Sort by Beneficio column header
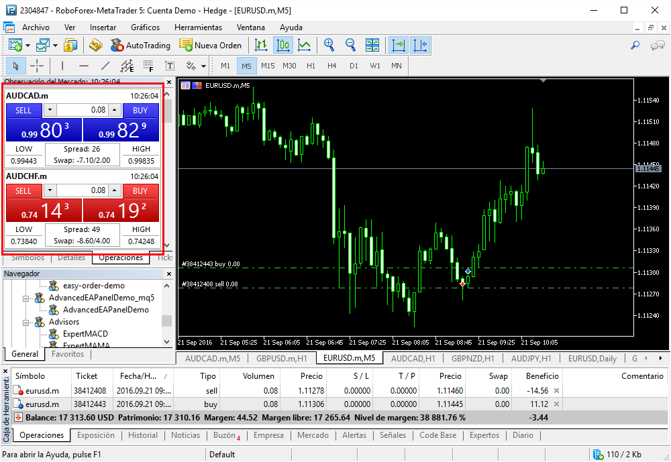 542,376
